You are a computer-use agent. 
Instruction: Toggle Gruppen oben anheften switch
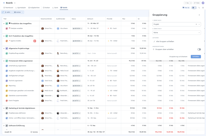point(199,49)
